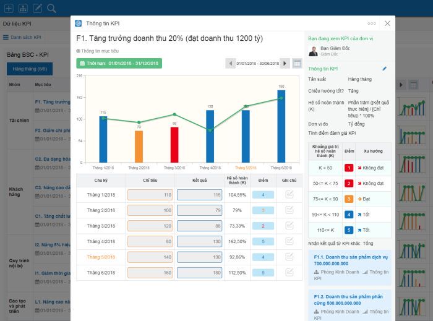
Task: Click the Kết quả field for Tháng 2/2018
Action: [199, 210]
